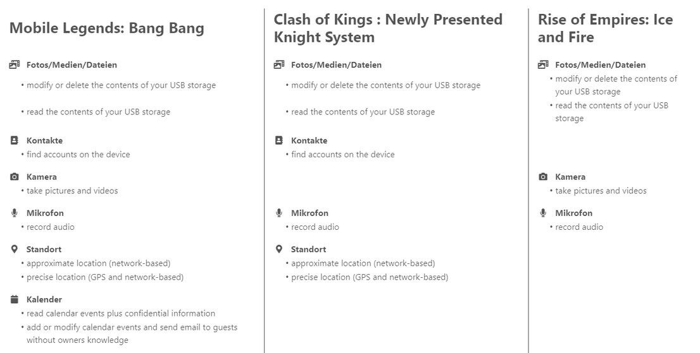Click the Standort label under Clash of Kings
This screenshot has height=353, width=700.
pos(308,249)
